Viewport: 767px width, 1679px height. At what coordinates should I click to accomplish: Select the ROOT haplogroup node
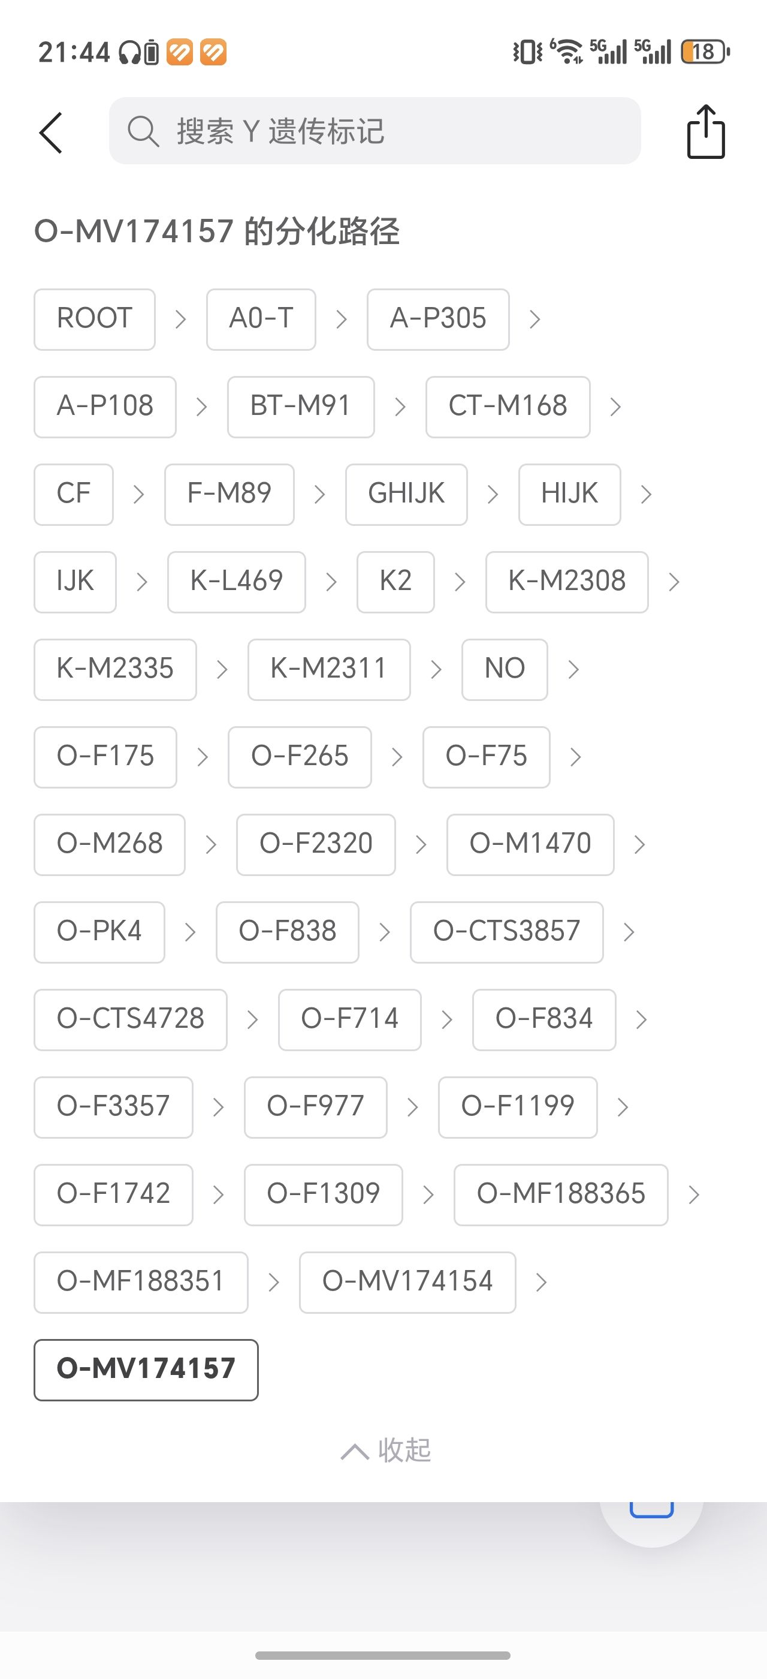click(x=95, y=320)
